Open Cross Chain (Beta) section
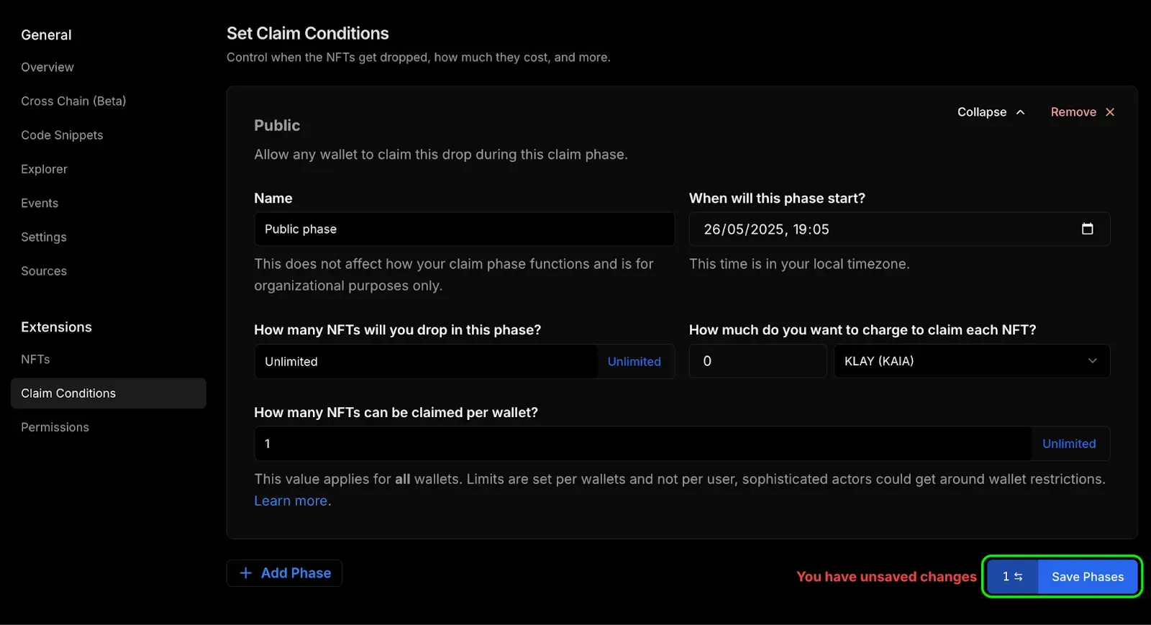Screen dimensions: 1151x625 coord(73,101)
